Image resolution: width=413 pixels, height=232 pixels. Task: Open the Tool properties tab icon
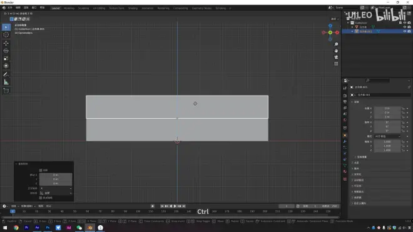pyautogui.click(x=345, y=88)
